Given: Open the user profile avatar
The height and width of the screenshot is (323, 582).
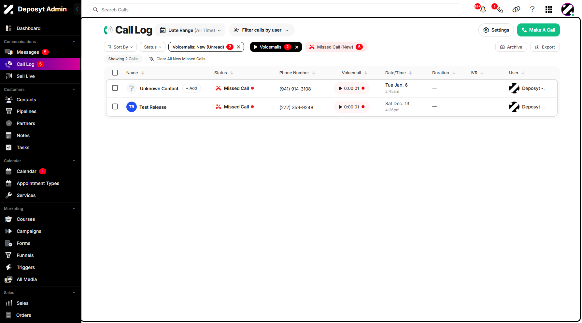Looking at the screenshot, I should coord(567,9).
